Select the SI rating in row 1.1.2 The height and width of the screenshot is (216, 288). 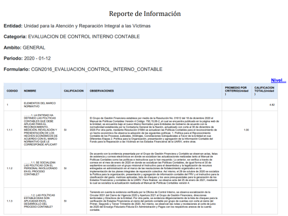pyautogui.click(x=65, y=168)
